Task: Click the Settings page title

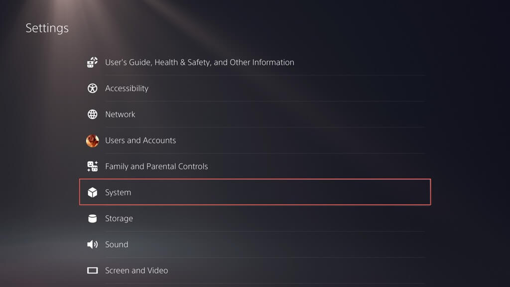Action: [47, 28]
